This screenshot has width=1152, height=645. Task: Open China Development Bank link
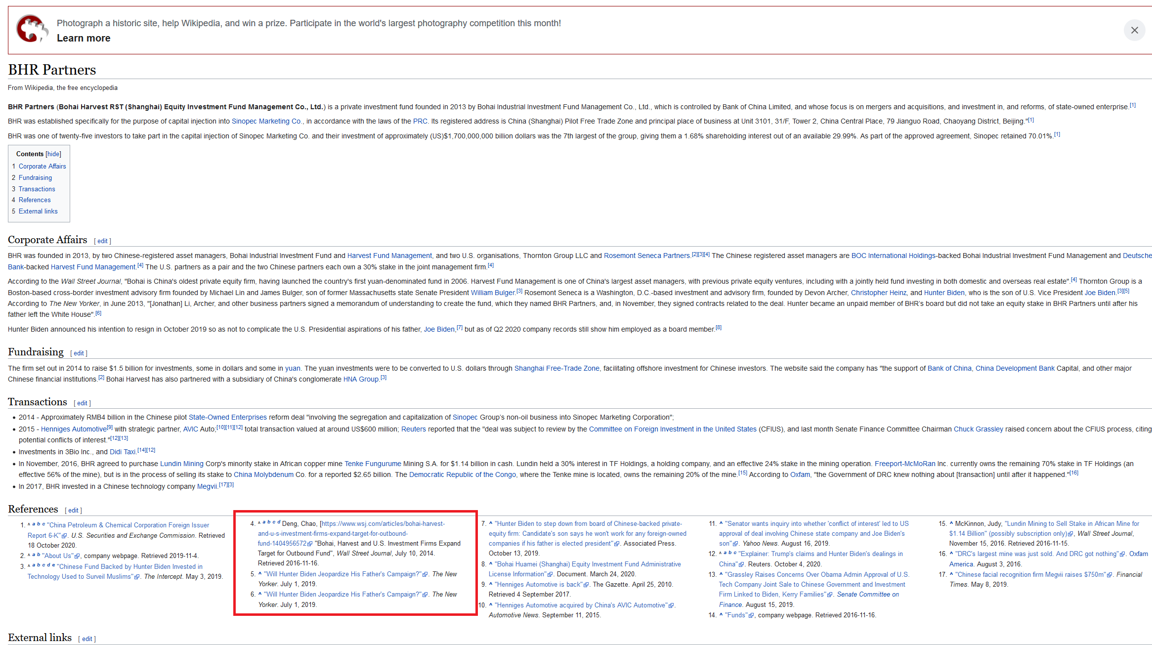point(1015,369)
